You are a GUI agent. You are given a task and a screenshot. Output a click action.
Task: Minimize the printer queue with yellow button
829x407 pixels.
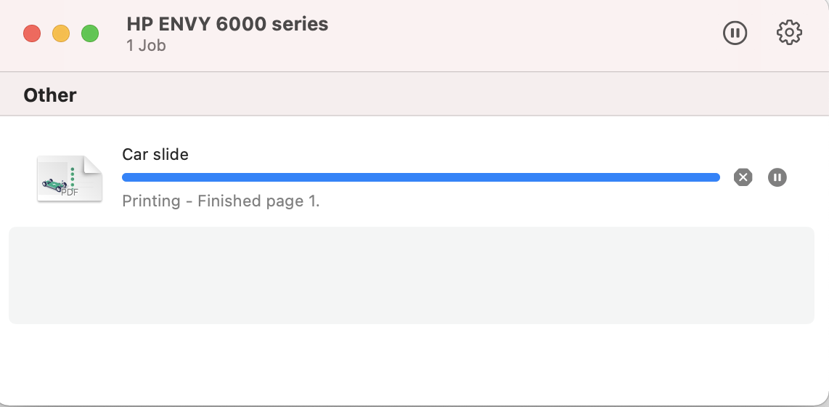click(61, 33)
